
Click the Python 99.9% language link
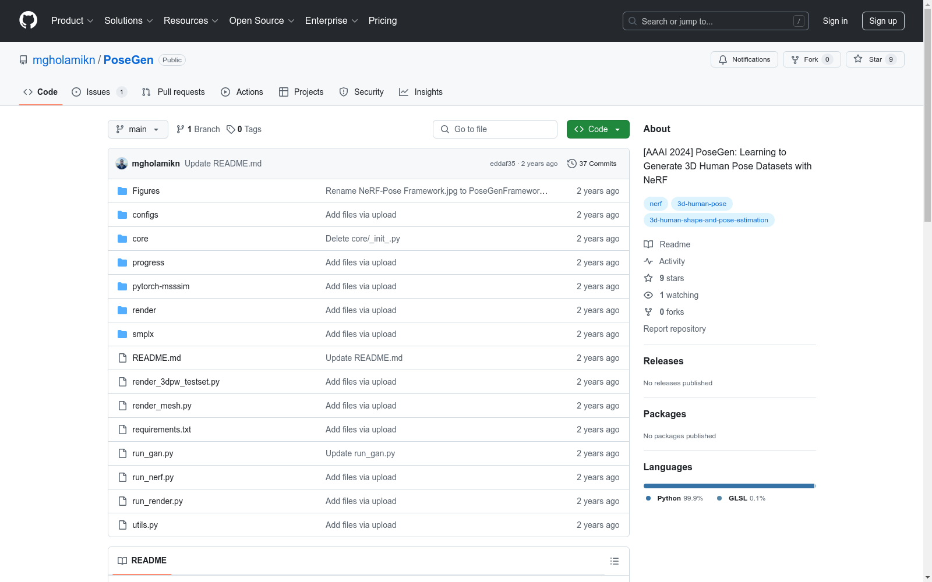(674, 498)
